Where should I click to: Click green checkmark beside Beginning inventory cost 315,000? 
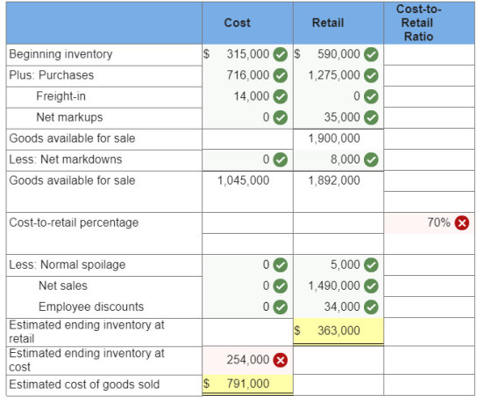[x=281, y=54]
